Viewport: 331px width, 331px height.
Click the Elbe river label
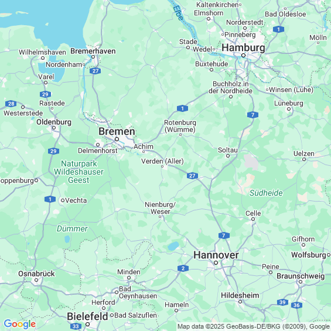click(x=178, y=13)
